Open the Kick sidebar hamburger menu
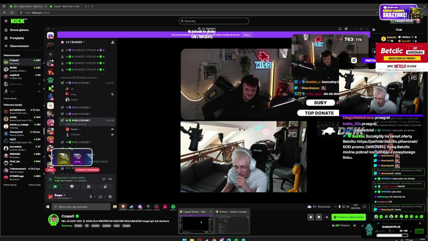This screenshot has height=241, width=428. 6,21
